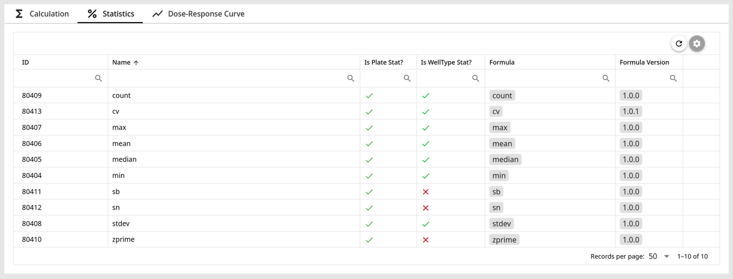Click the Formula filter search icon

606,78
